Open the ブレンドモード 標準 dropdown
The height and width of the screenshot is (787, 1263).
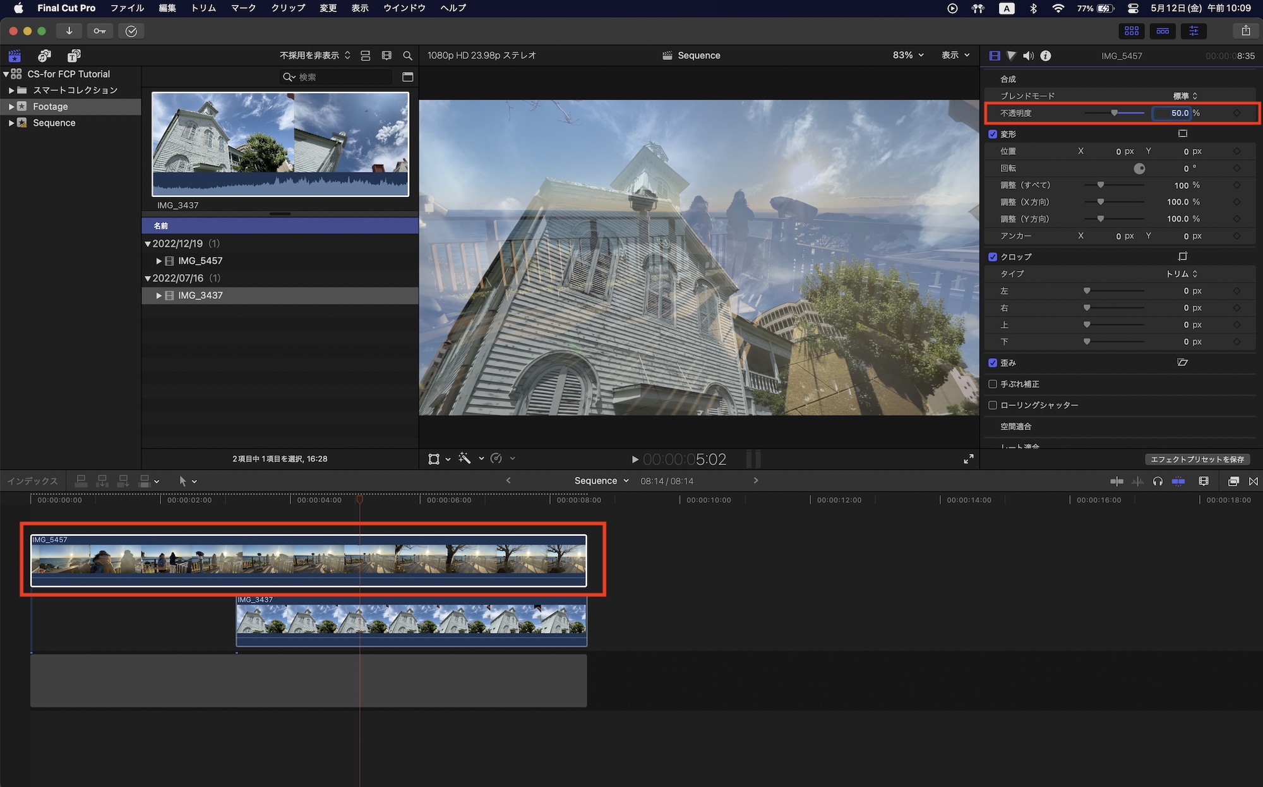point(1185,96)
